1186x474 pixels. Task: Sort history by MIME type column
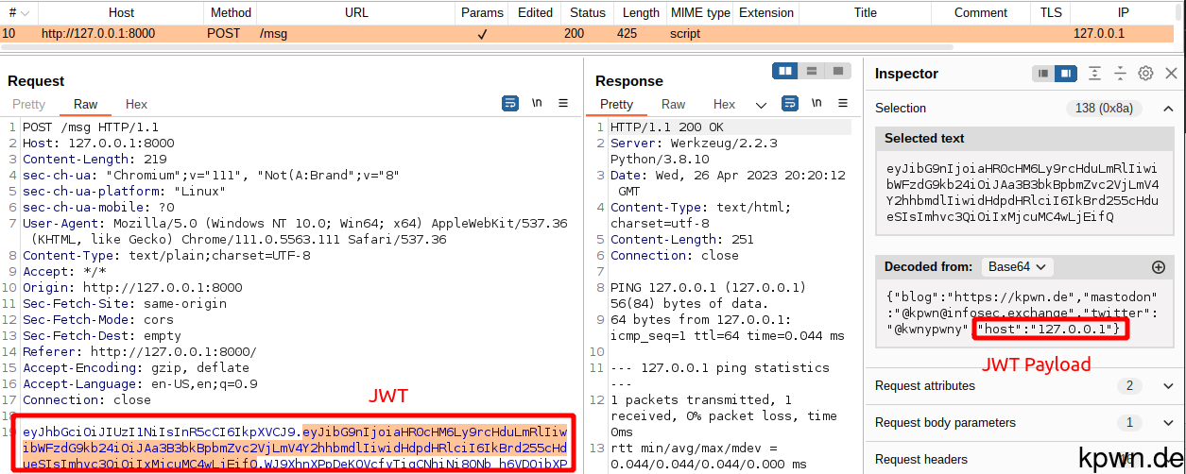point(700,12)
